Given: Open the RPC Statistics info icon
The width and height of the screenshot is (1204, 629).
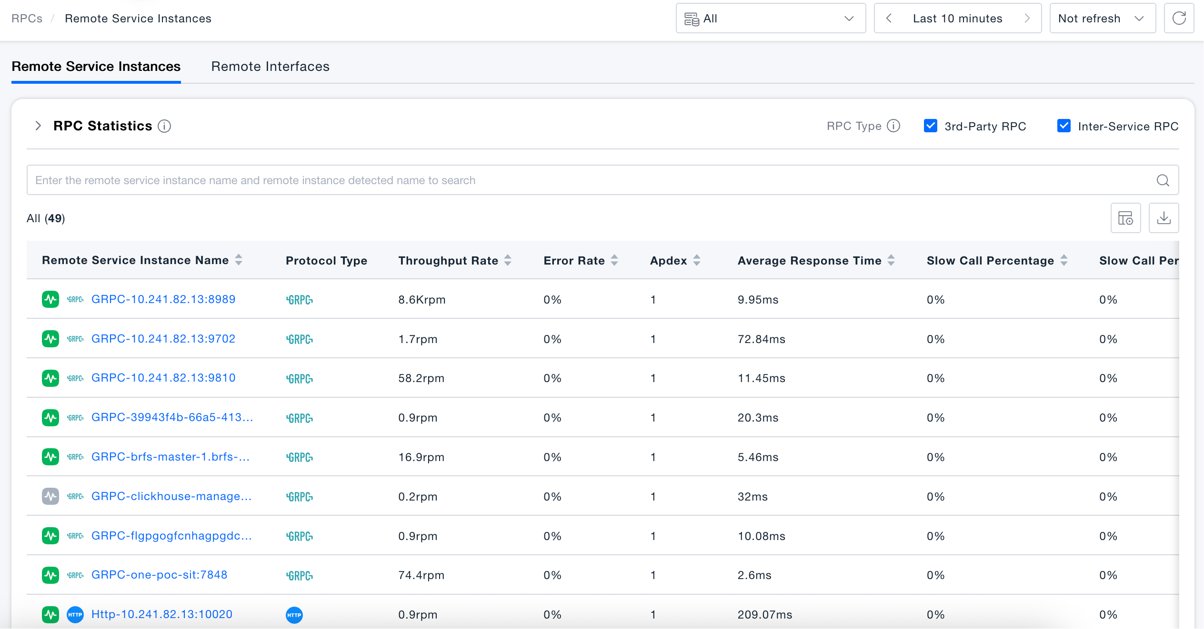Looking at the screenshot, I should [164, 126].
